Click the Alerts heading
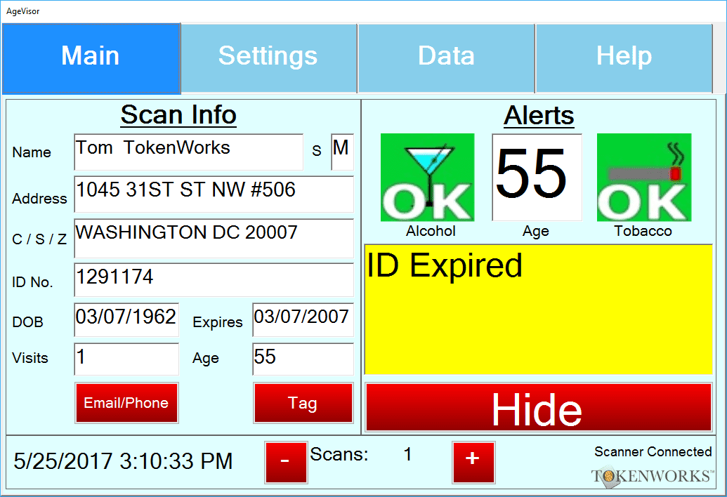Screen dimensions: 727x497 539,115
